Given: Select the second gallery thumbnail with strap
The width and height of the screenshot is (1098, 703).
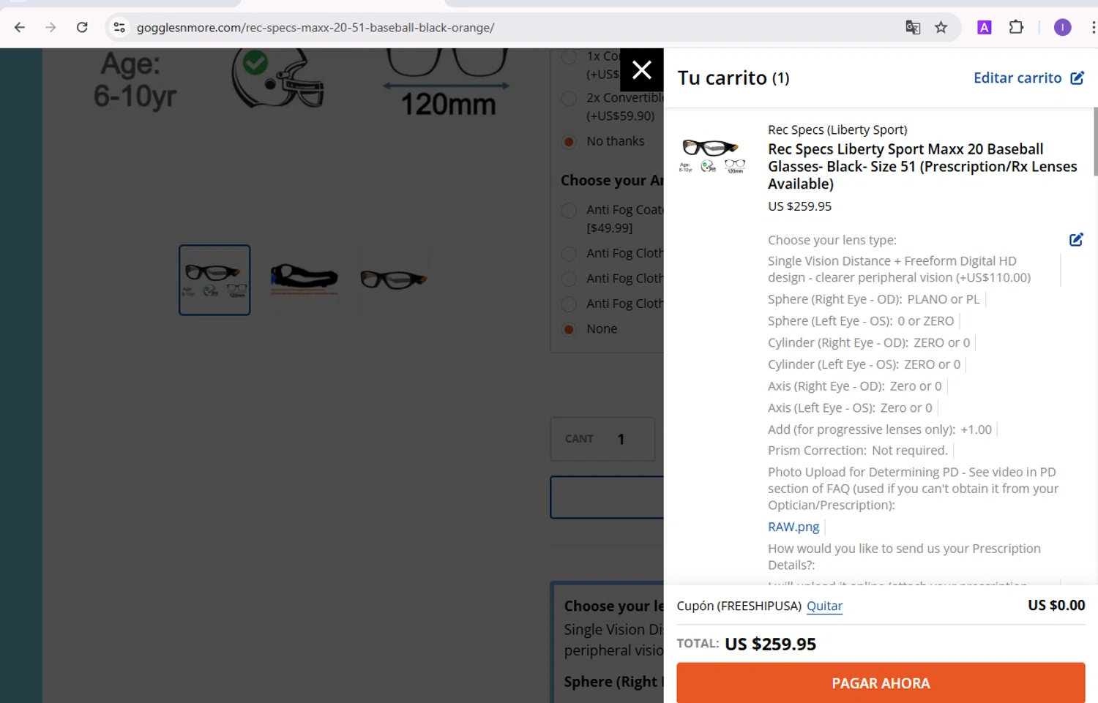Looking at the screenshot, I should point(304,280).
